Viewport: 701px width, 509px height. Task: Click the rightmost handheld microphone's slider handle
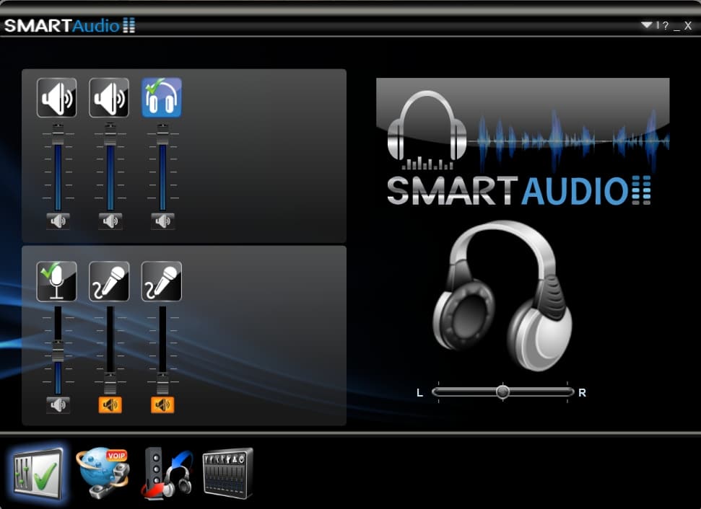(x=162, y=383)
